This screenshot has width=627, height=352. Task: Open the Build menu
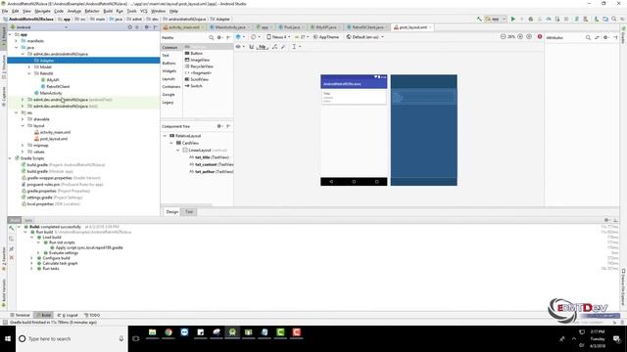coord(108,11)
